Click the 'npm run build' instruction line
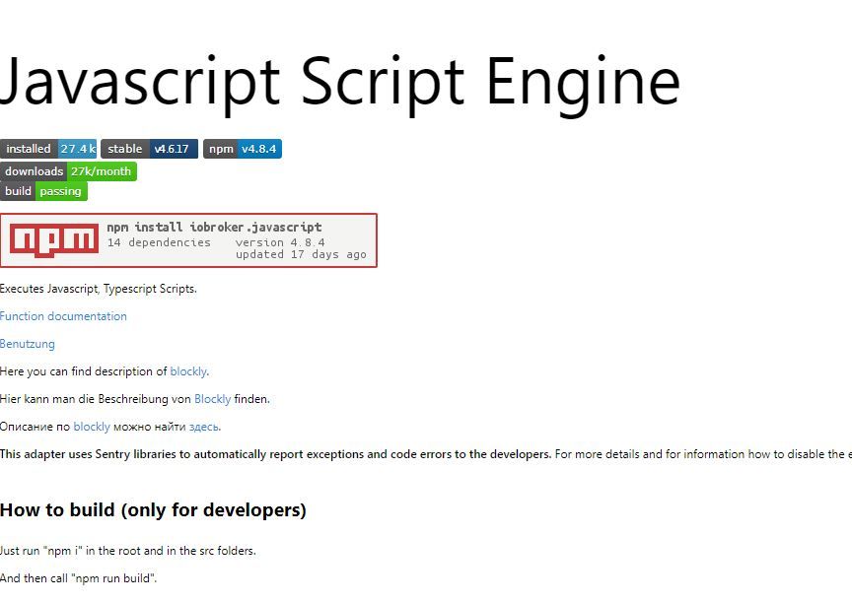 coord(78,578)
